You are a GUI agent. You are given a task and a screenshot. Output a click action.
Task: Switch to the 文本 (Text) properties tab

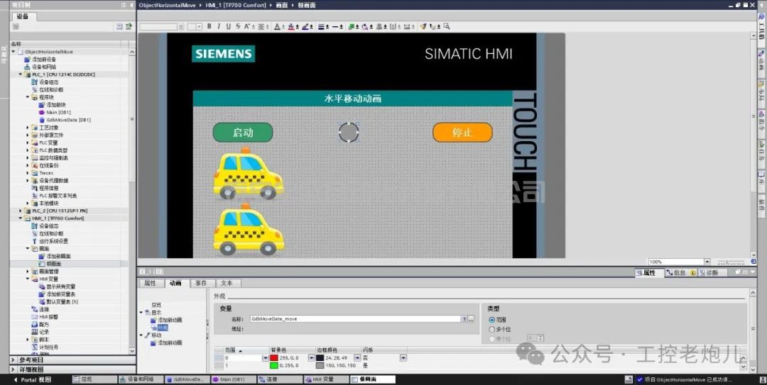226,283
